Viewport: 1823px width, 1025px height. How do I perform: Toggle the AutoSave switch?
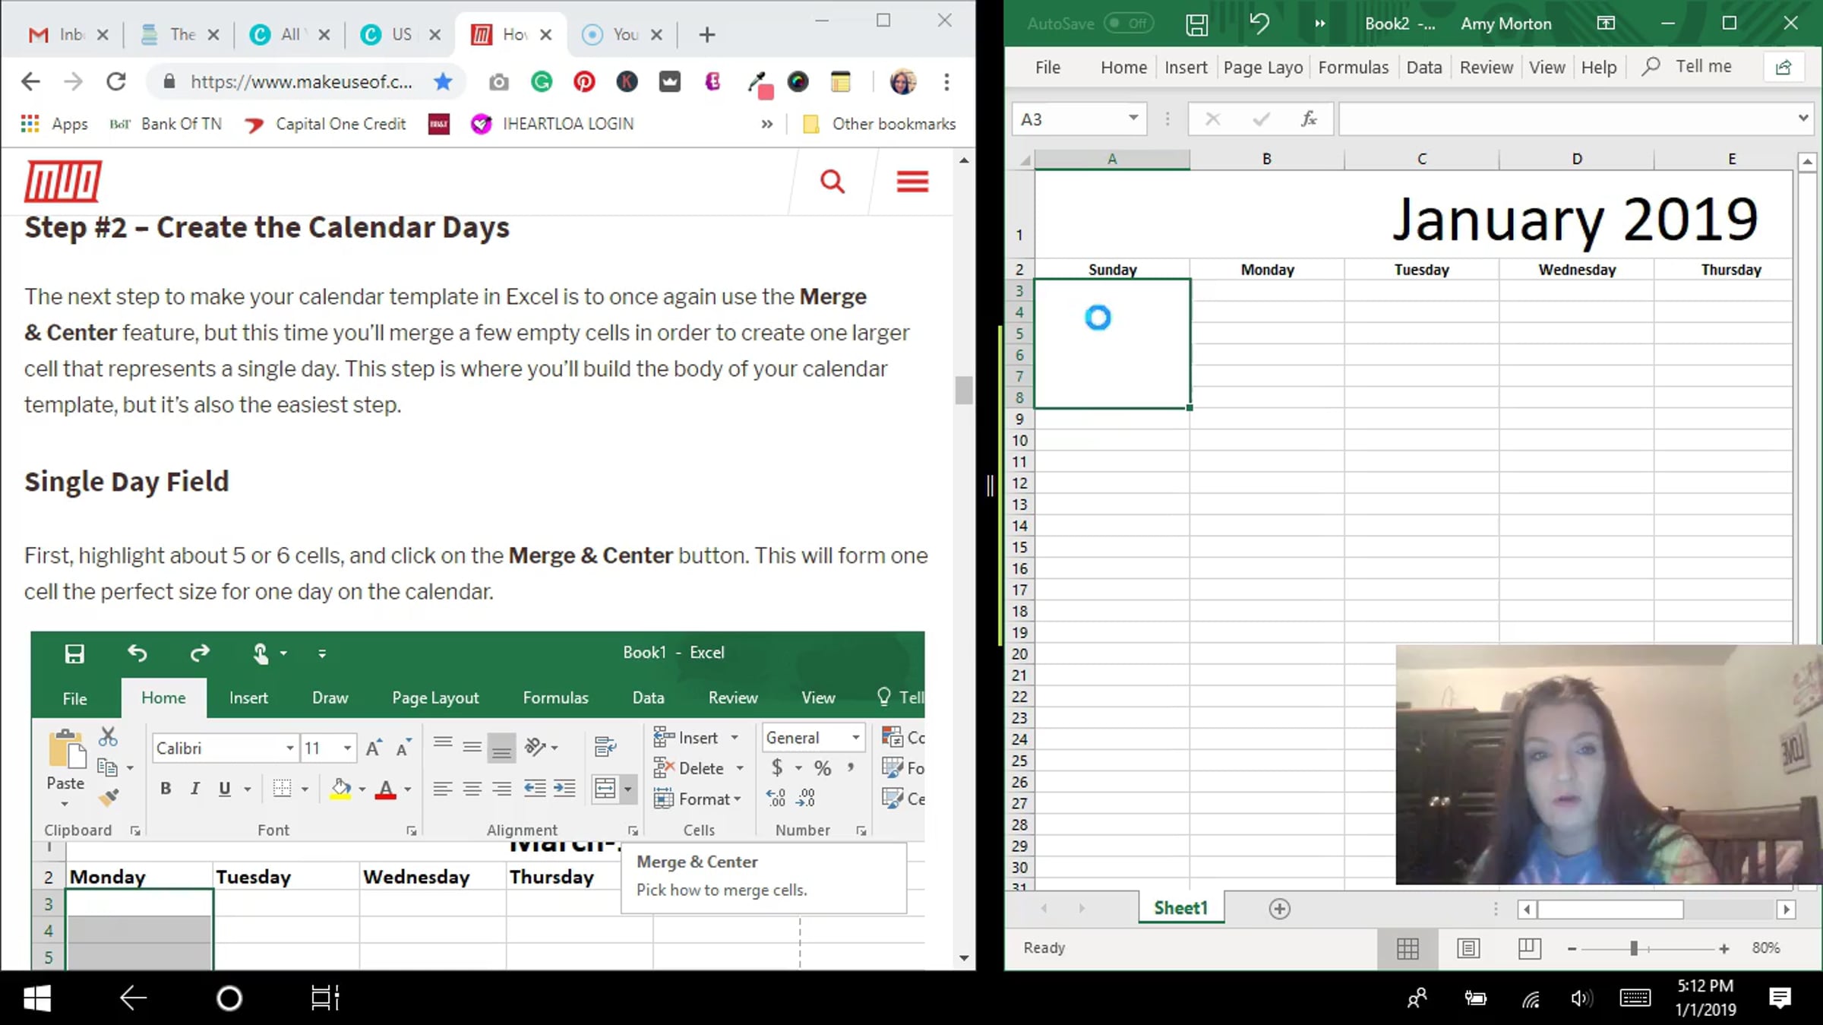[x=1129, y=24]
